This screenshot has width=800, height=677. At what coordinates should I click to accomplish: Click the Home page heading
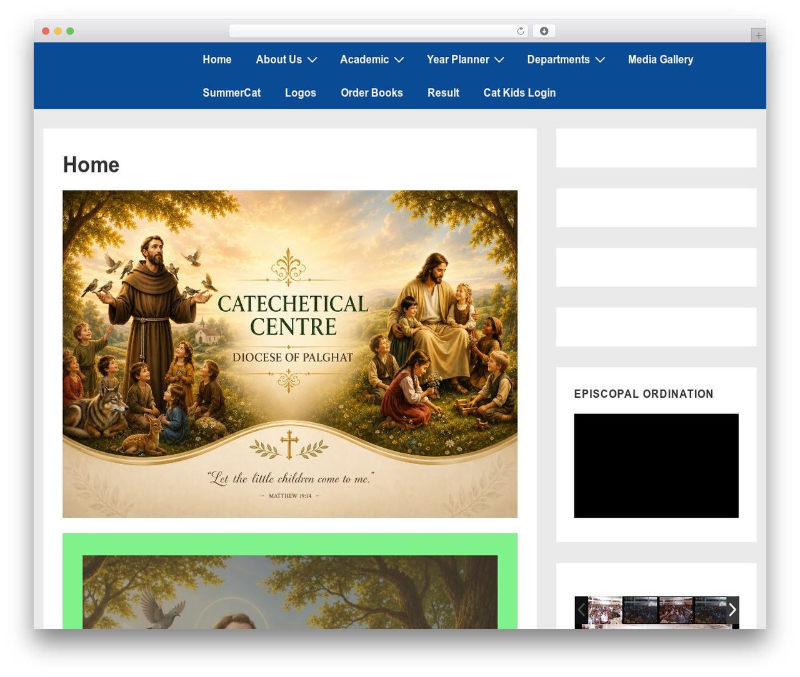91,165
